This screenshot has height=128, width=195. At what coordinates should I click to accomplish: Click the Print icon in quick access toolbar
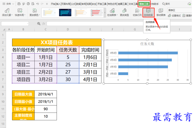[x=28, y=4]
